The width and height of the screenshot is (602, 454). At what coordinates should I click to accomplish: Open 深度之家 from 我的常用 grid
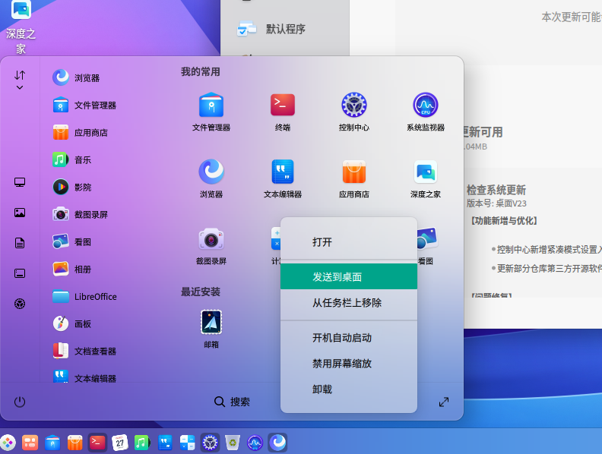coord(426,178)
